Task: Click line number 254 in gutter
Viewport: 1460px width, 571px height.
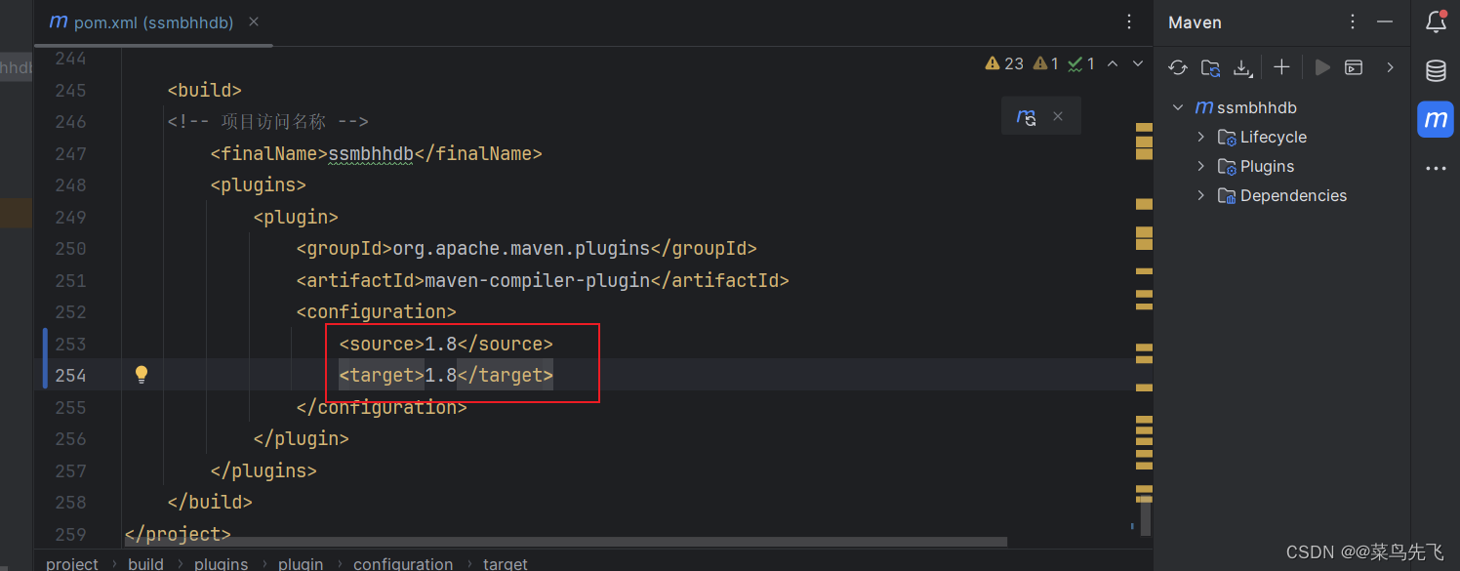Action: 70,375
